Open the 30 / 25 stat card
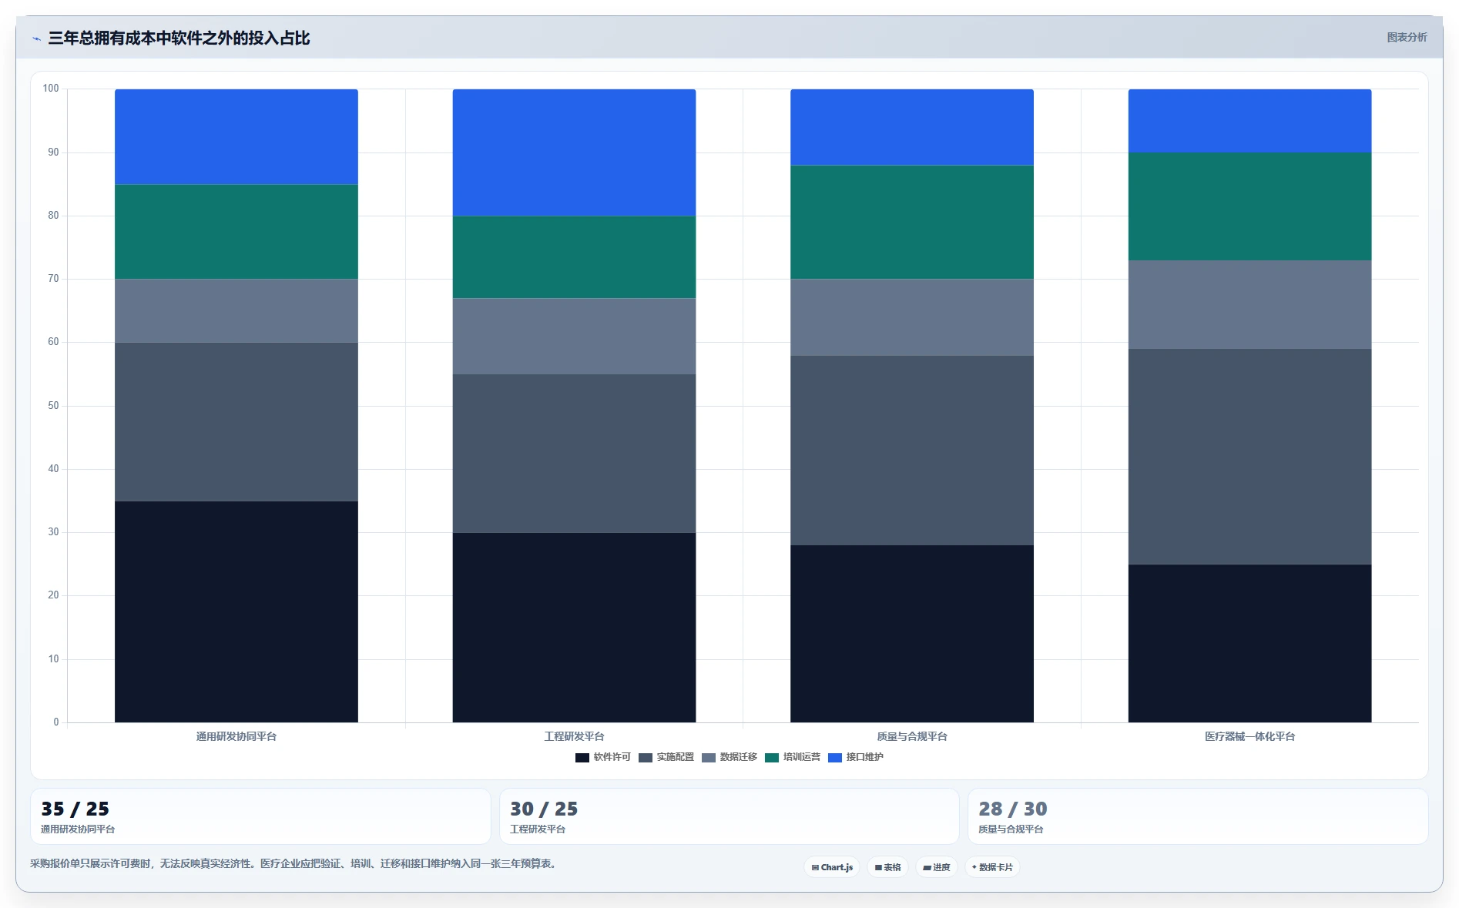This screenshot has width=1459, height=908. [x=729, y=816]
